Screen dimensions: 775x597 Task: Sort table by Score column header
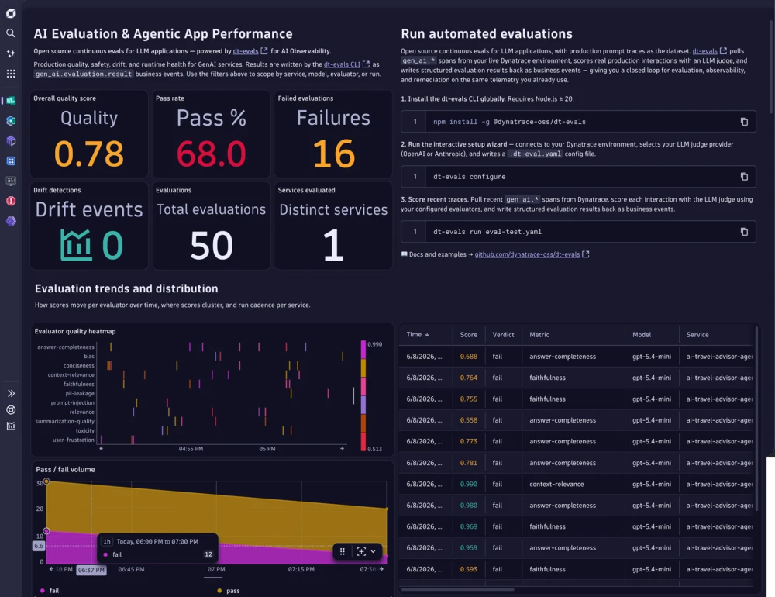point(469,335)
